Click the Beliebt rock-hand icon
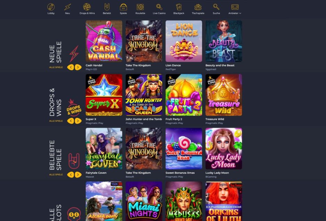Image resolution: width=326 pixels, height=221 pixels. 107,7
